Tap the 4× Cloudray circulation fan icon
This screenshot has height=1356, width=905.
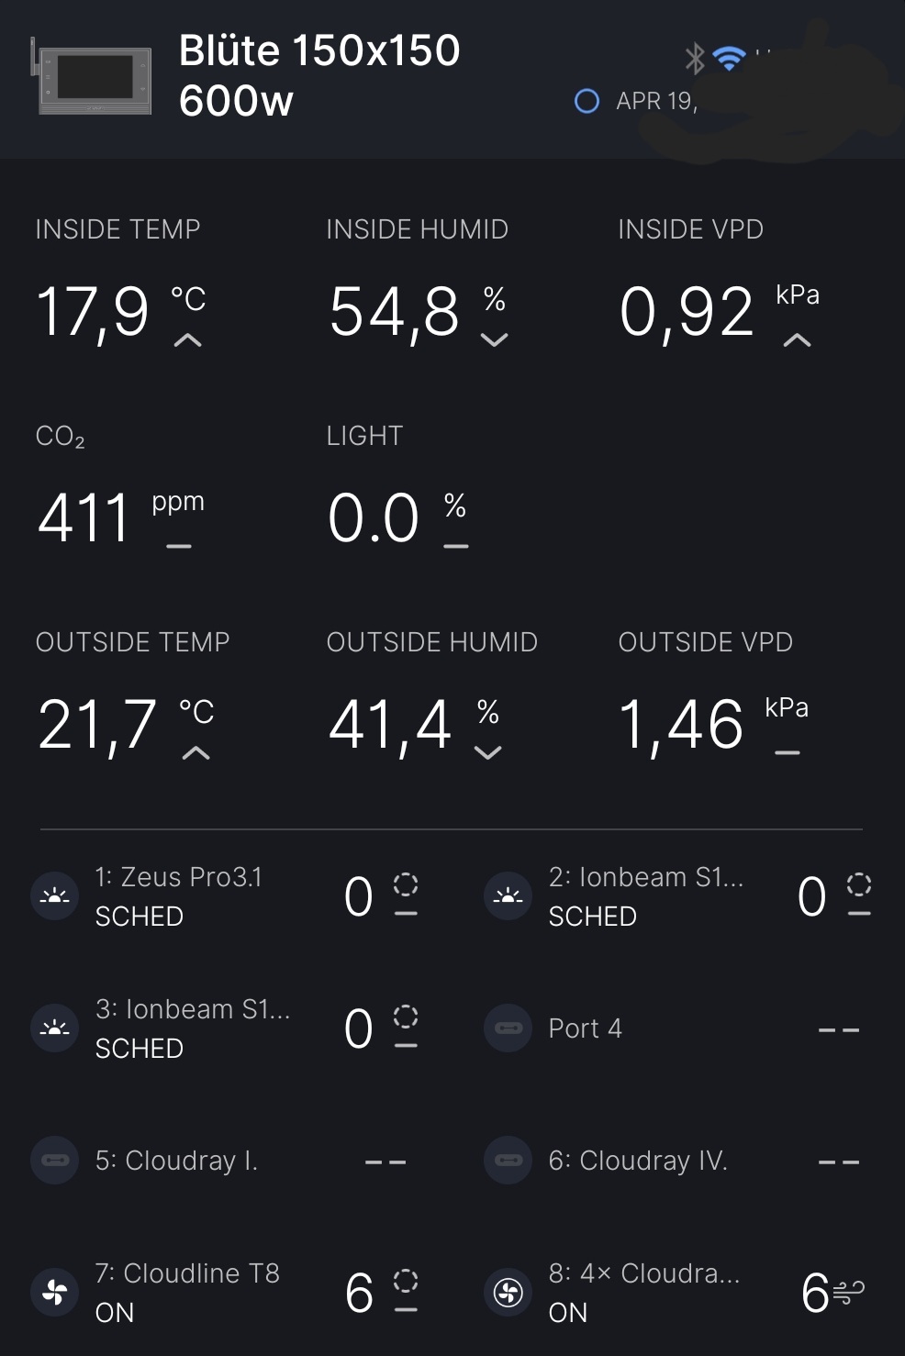pos(508,1293)
